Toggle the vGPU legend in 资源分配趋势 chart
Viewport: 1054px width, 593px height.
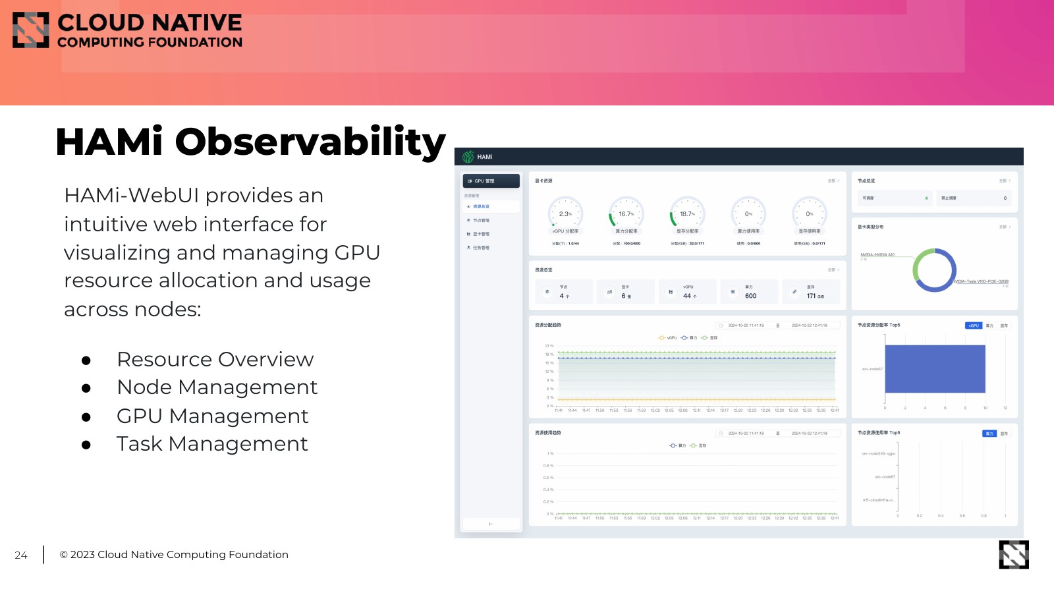(x=667, y=338)
